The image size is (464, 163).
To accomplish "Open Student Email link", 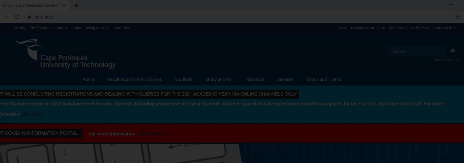I will pyautogui.click(x=444, y=28).
